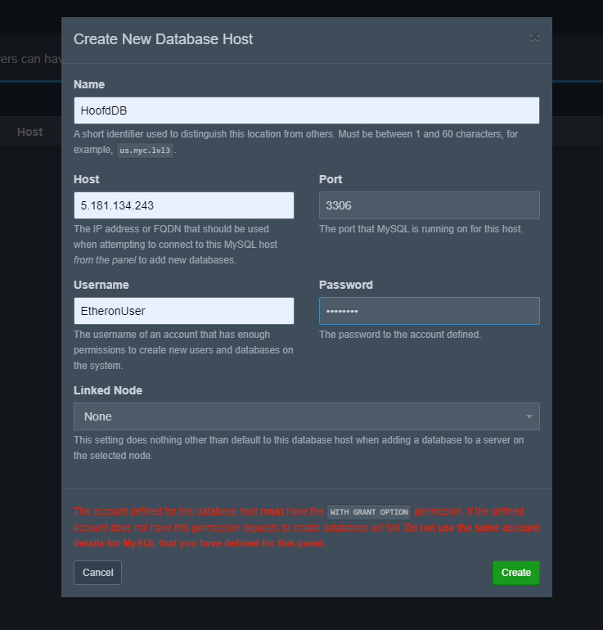
Task: Click the green Create button
Action: click(515, 573)
